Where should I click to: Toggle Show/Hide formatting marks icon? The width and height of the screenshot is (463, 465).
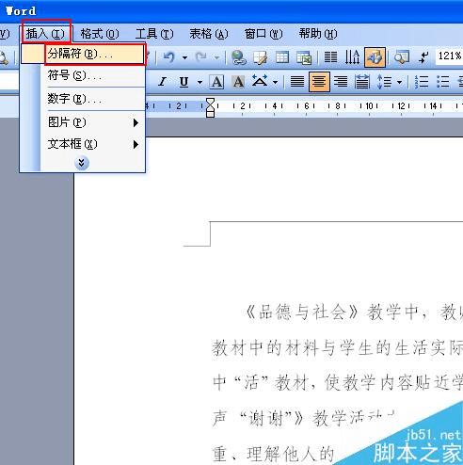click(423, 57)
